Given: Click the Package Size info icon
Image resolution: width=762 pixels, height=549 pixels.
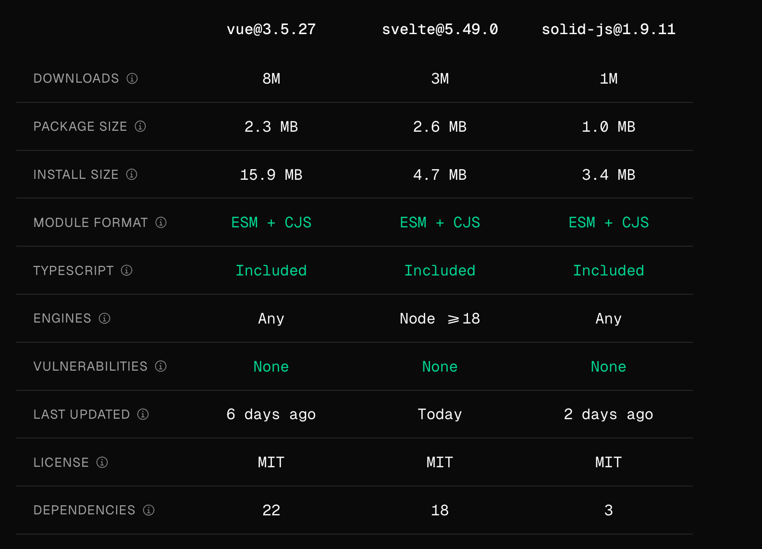Looking at the screenshot, I should 140,126.
